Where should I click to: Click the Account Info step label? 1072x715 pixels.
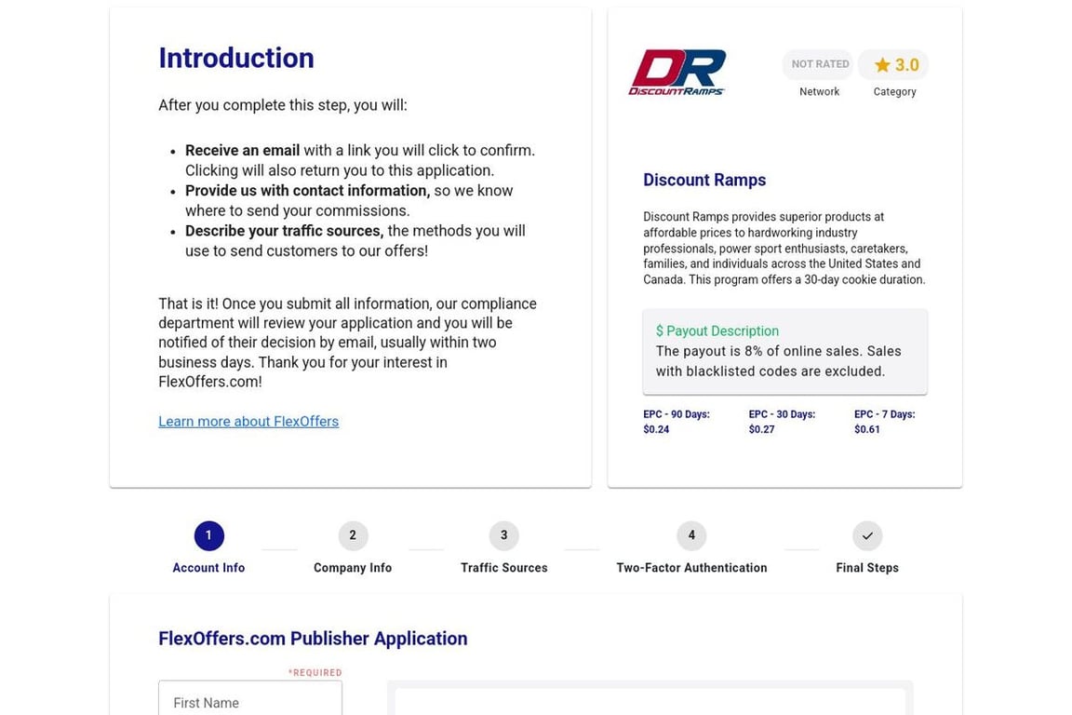[208, 568]
